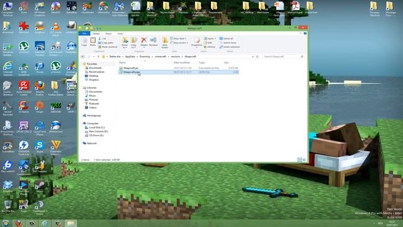Viewport: 403px width, 227px height.
Task: Click the Avira Control Center desktop icon
Action: point(24,88)
